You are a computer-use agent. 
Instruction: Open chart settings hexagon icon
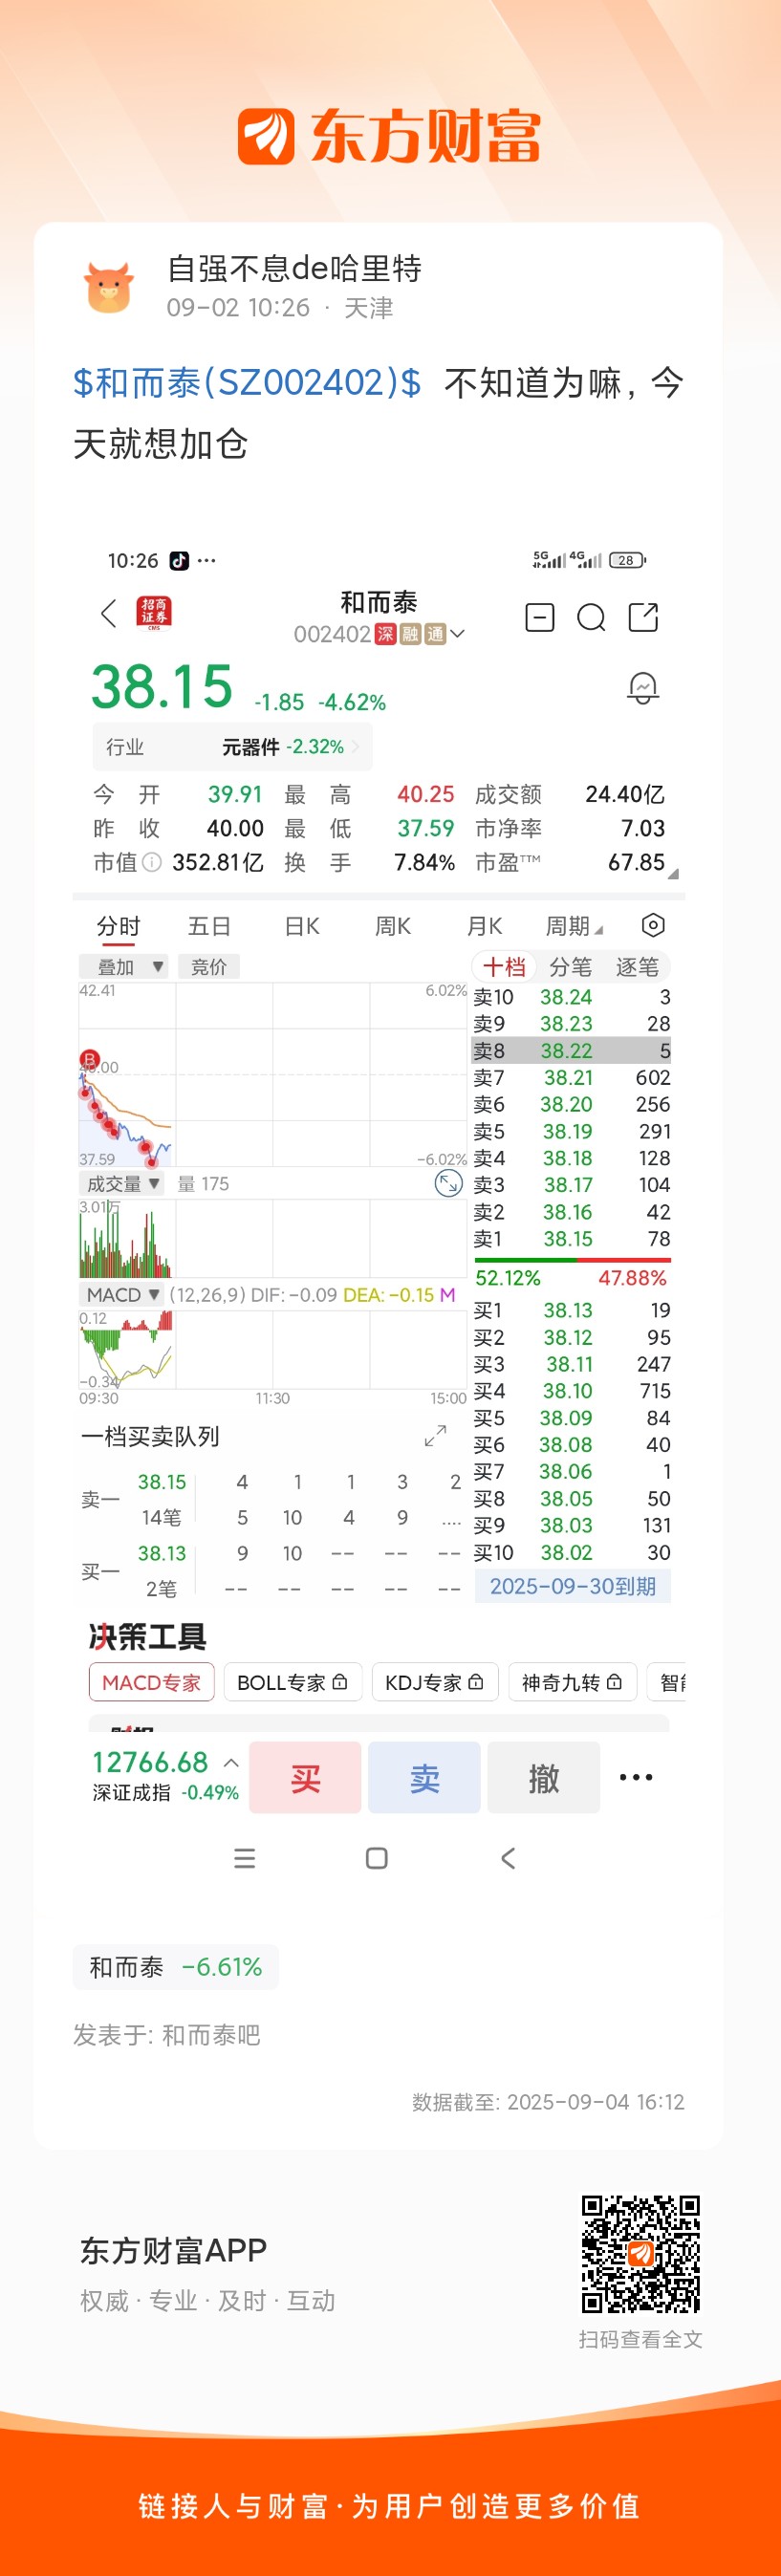(653, 925)
